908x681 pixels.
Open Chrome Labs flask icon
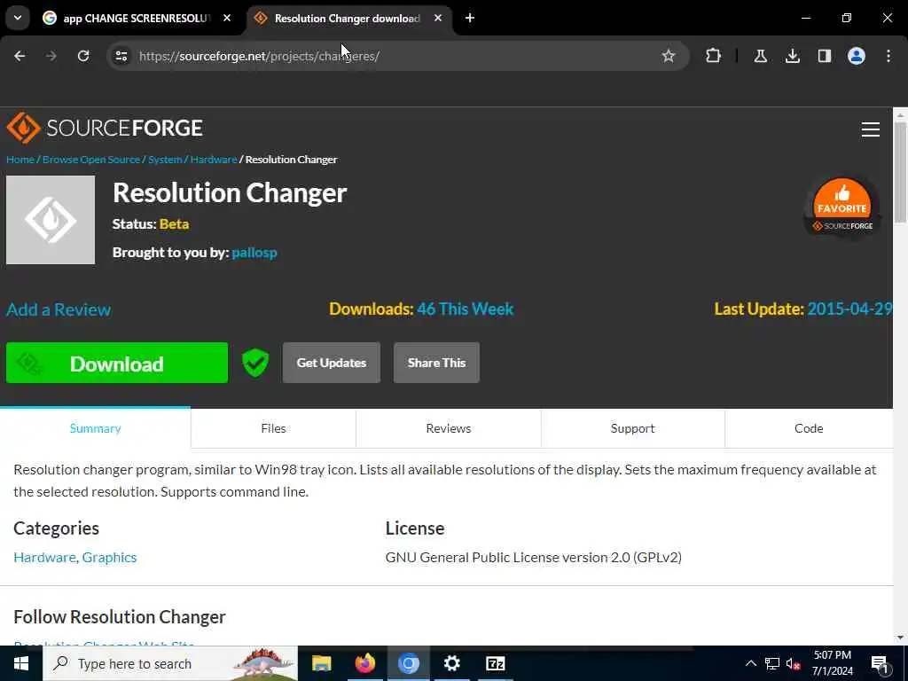[760, 56]
